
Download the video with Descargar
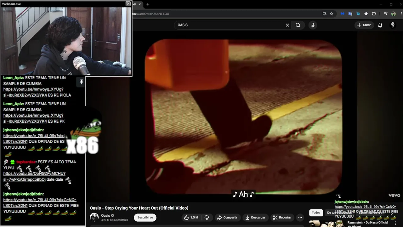point(255,218)
